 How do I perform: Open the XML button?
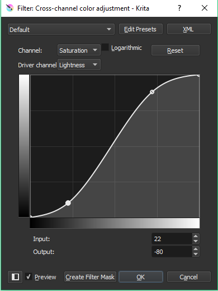click(189, 29)
